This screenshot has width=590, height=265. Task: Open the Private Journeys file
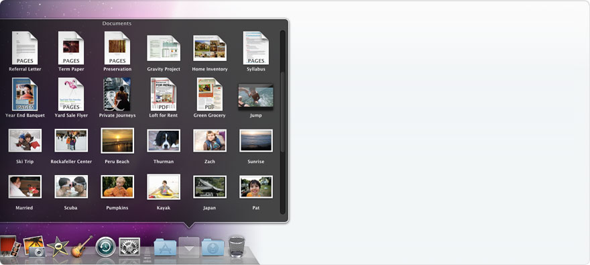click(x=117, y=94)
